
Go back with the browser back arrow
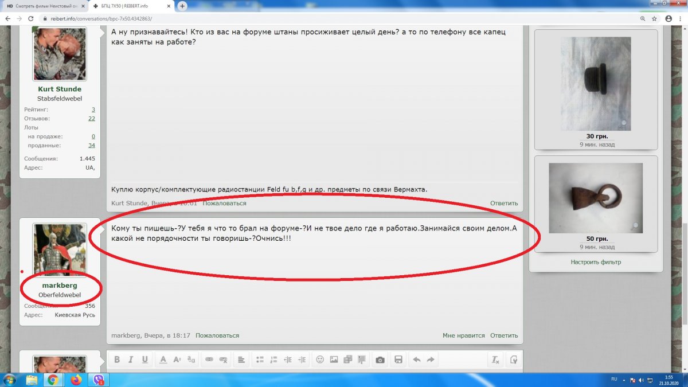(x=7, y=18)
